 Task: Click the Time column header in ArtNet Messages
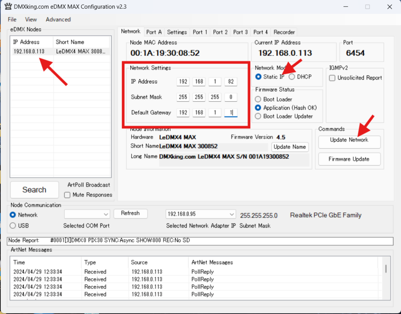coord(46,262)
